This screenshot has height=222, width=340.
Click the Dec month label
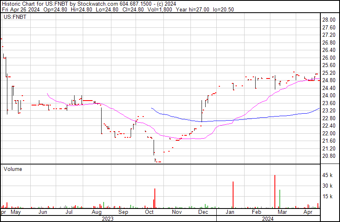(x=203, y=212)
